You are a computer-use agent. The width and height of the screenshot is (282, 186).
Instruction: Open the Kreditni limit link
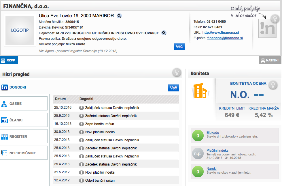[232, 108]
